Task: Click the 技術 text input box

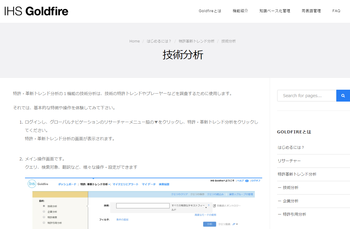Action: point(143,206)
